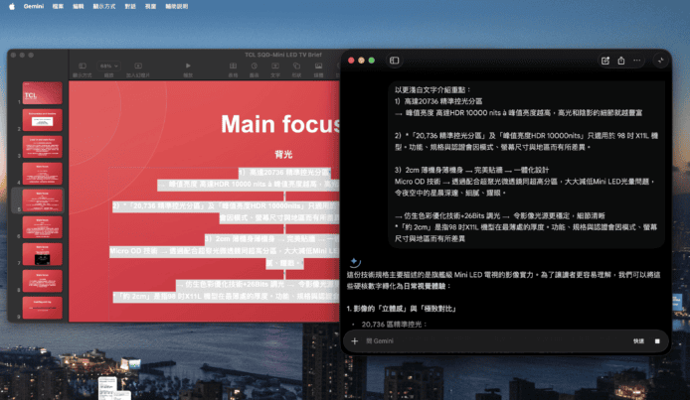Click the '高達20736 精準控光分區' line on slide
The image size is (690, 400).
[284, 173]
